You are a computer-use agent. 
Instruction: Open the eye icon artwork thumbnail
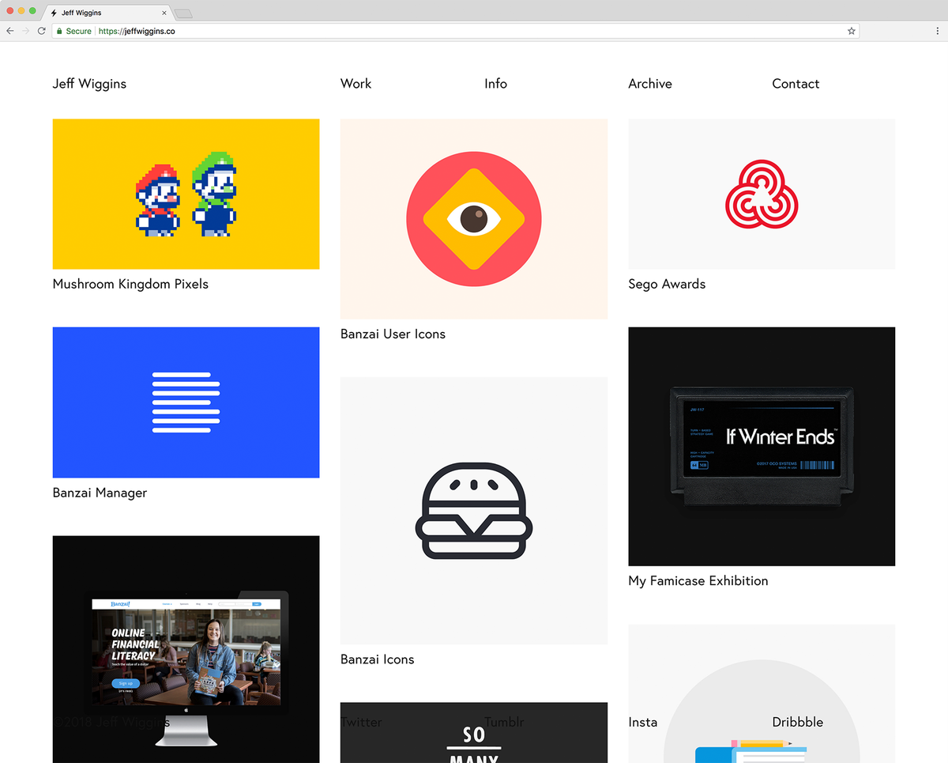coord(474,219)
